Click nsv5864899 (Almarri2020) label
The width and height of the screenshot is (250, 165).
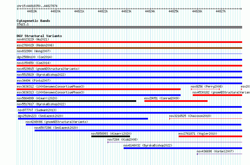[37, 98]
